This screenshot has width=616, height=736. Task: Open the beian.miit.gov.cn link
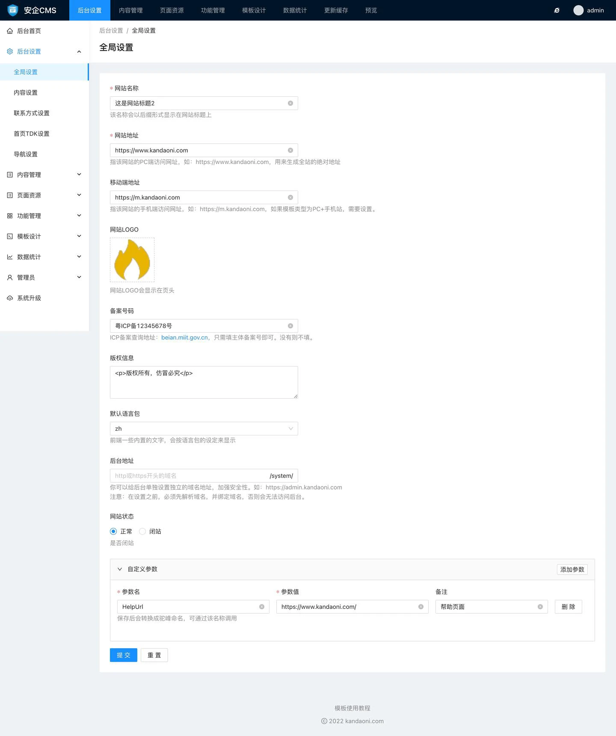[184, 337]
